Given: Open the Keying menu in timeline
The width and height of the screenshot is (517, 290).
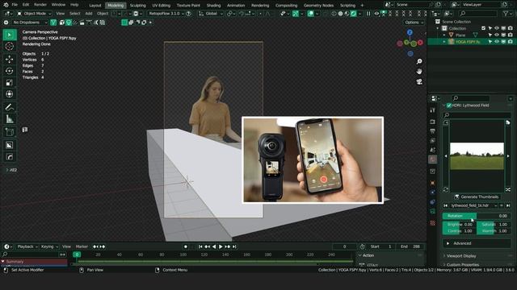Looking at the screenshot, I should coord(49,246).
